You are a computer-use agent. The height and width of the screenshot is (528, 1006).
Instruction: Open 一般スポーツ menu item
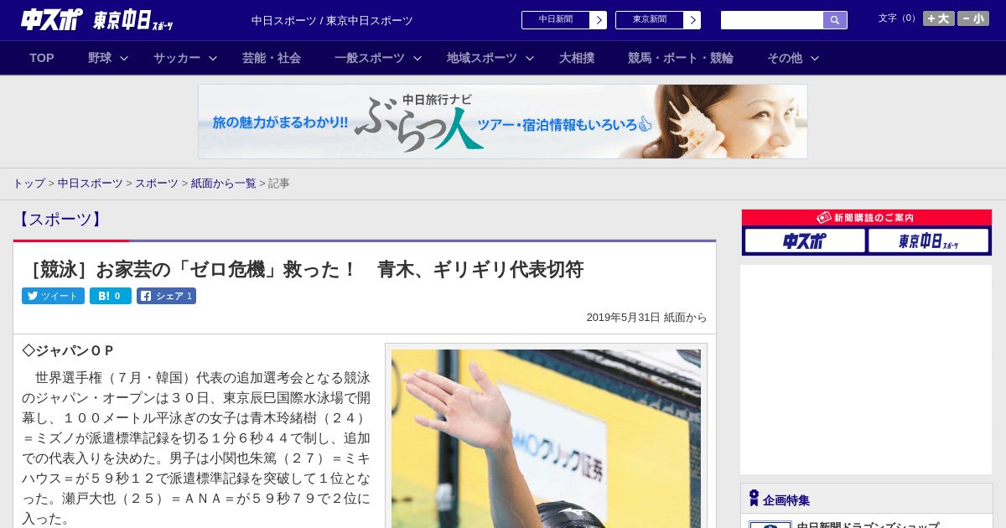coord(370,58)
